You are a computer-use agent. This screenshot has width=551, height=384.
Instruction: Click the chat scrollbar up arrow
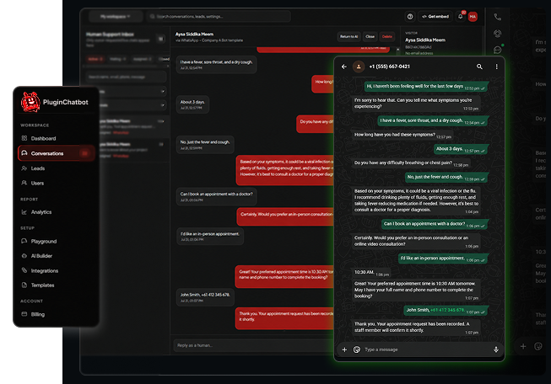point(397,50)
